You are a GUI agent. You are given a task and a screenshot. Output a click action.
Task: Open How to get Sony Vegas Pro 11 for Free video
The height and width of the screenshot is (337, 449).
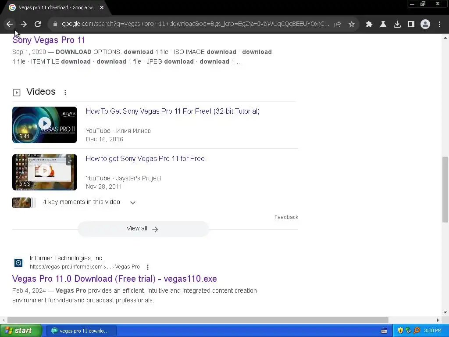pyautogui.click(x=146, y=158)
